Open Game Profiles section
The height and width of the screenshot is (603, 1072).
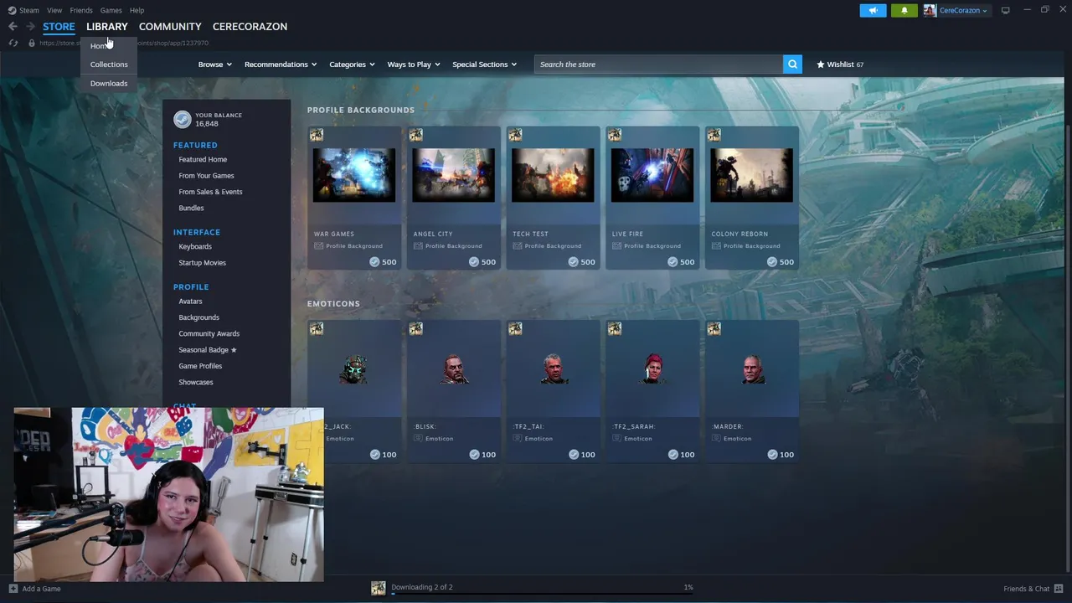tap(200, 366)
